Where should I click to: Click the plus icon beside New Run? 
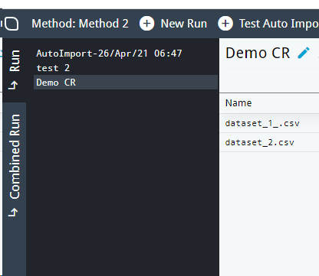146,24
